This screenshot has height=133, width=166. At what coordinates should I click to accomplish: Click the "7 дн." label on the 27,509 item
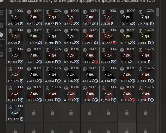coord(90,36)
